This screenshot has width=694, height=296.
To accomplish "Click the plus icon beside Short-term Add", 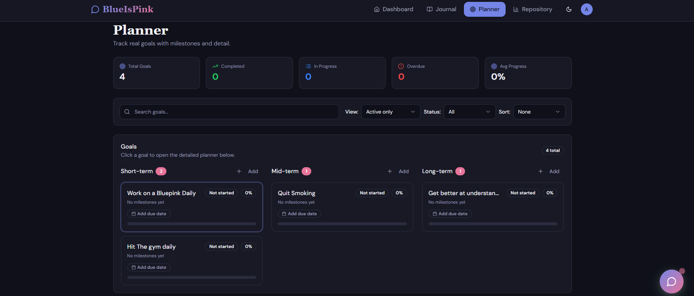I will point(239,171).
